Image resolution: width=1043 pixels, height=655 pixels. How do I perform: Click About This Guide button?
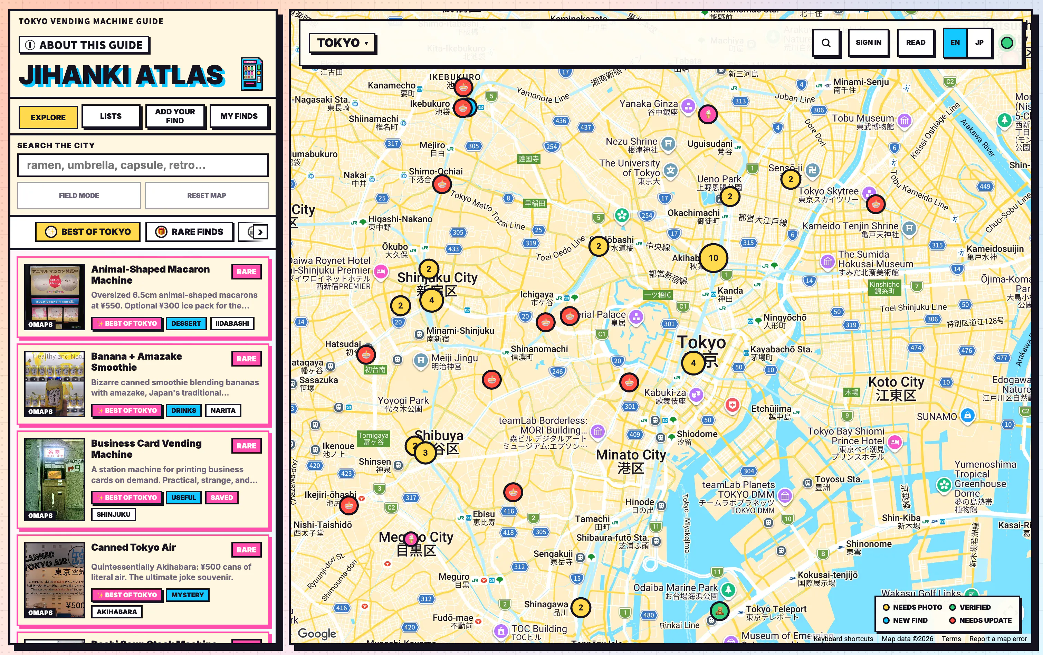[84, 45]
